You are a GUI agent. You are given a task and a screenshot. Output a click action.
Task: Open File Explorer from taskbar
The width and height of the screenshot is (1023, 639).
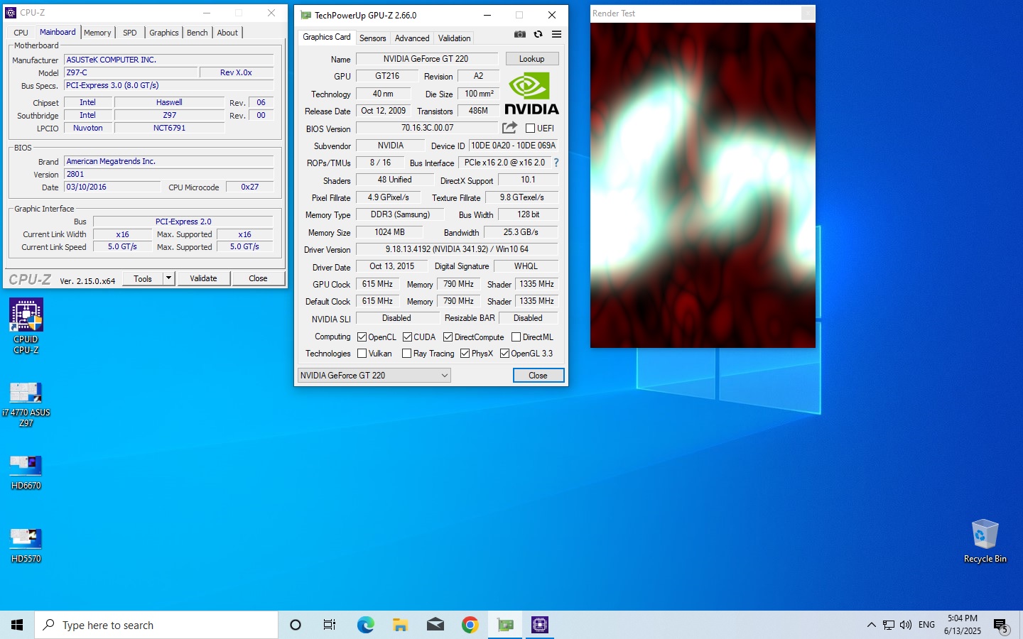pos(400,625)
